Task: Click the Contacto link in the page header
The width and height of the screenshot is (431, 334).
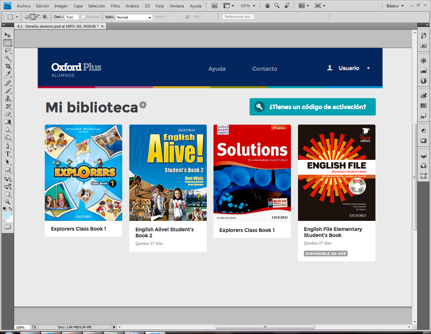Action: [265, 69]
